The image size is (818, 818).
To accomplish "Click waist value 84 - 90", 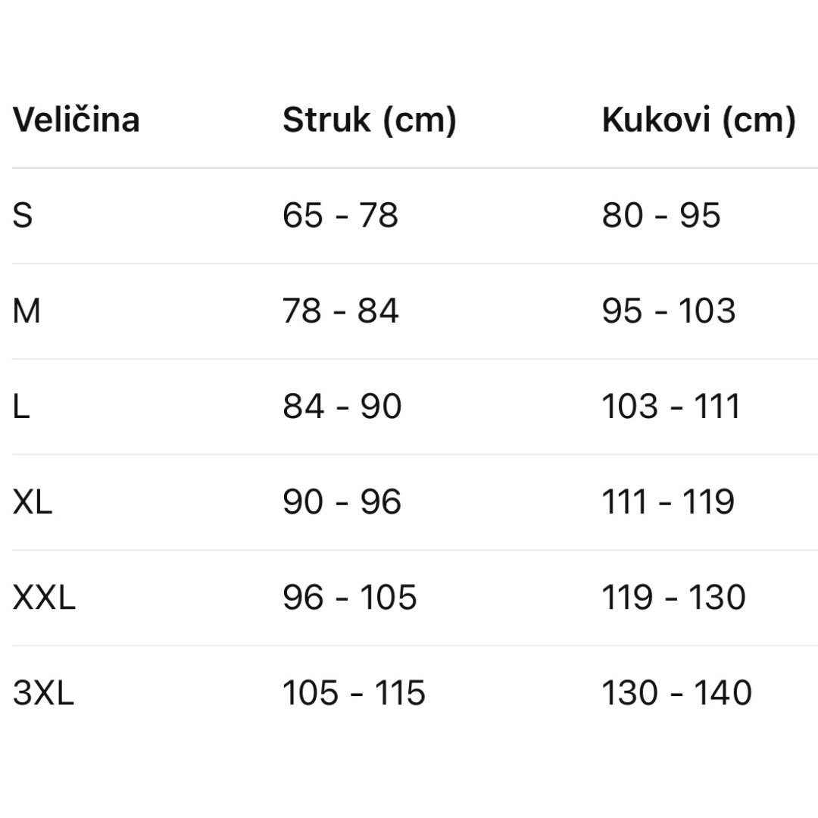I will pos(342,407).
